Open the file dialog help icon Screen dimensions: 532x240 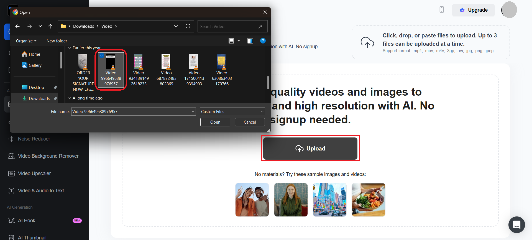(x=263, y=41)
